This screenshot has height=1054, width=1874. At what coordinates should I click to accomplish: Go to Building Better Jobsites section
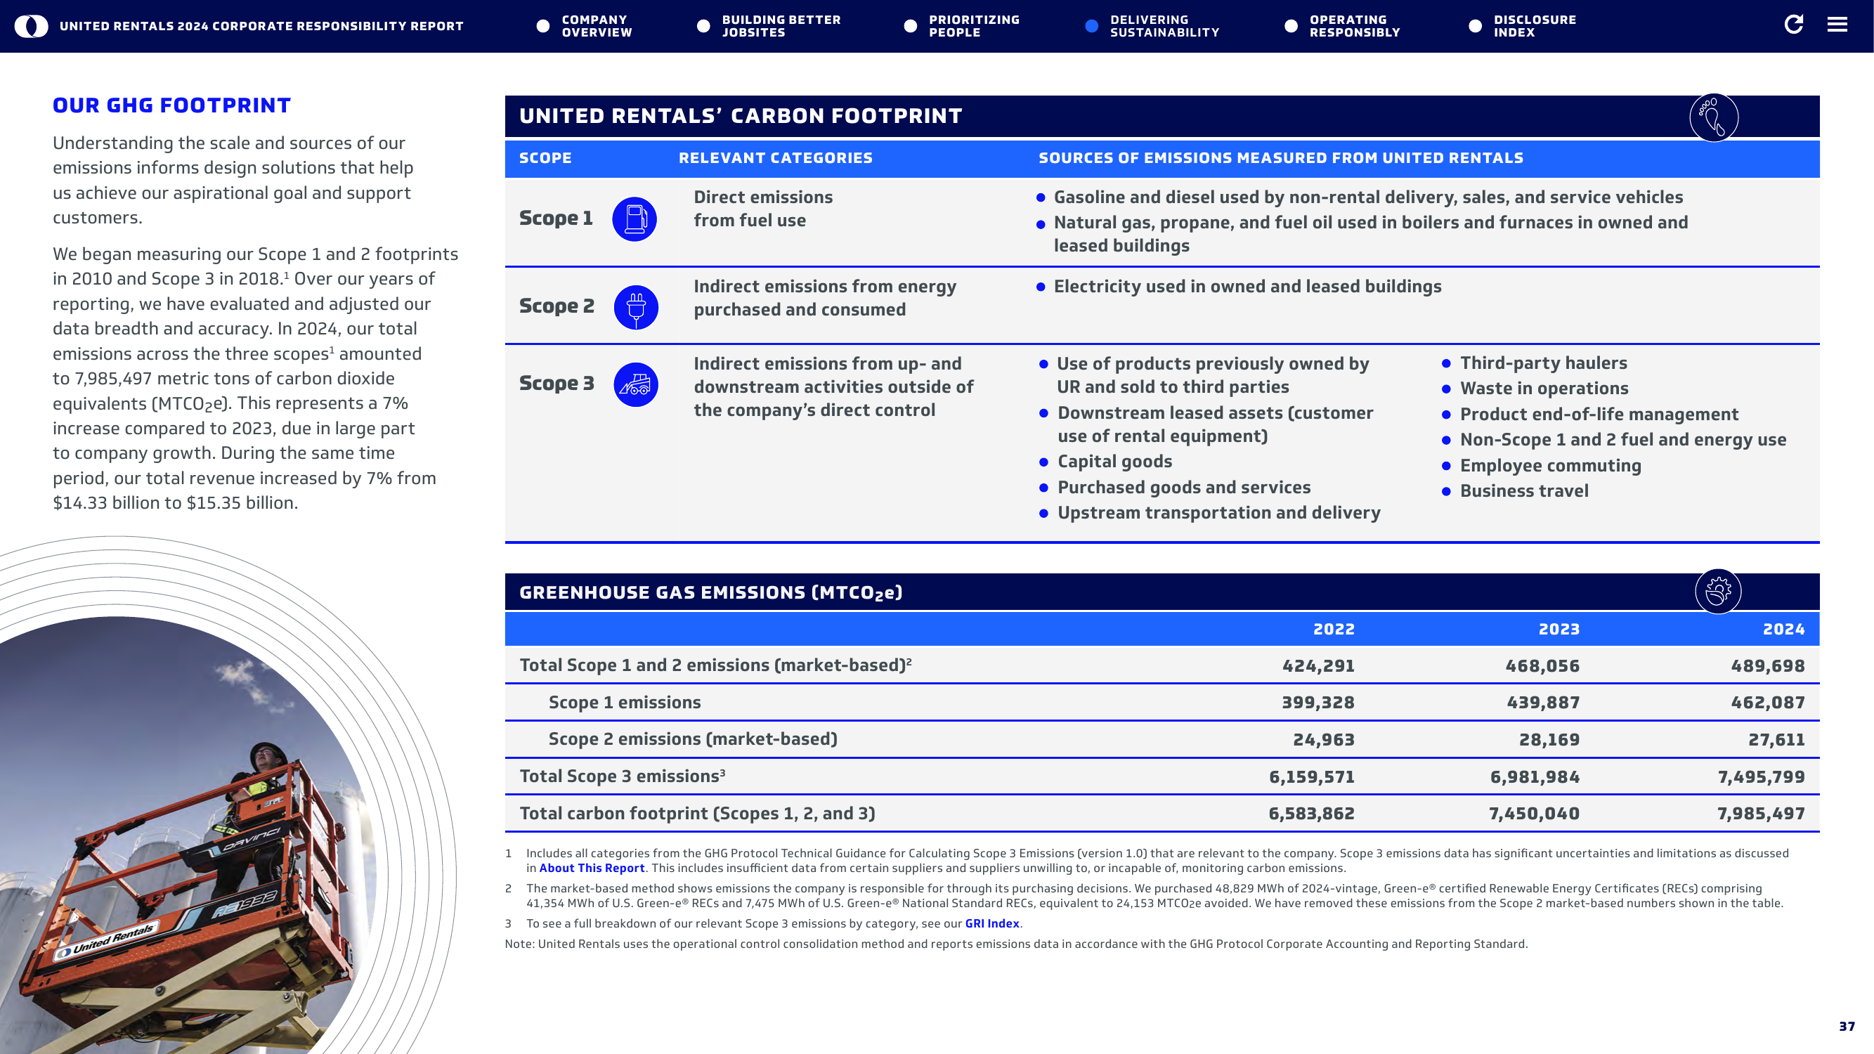point(781,26)
